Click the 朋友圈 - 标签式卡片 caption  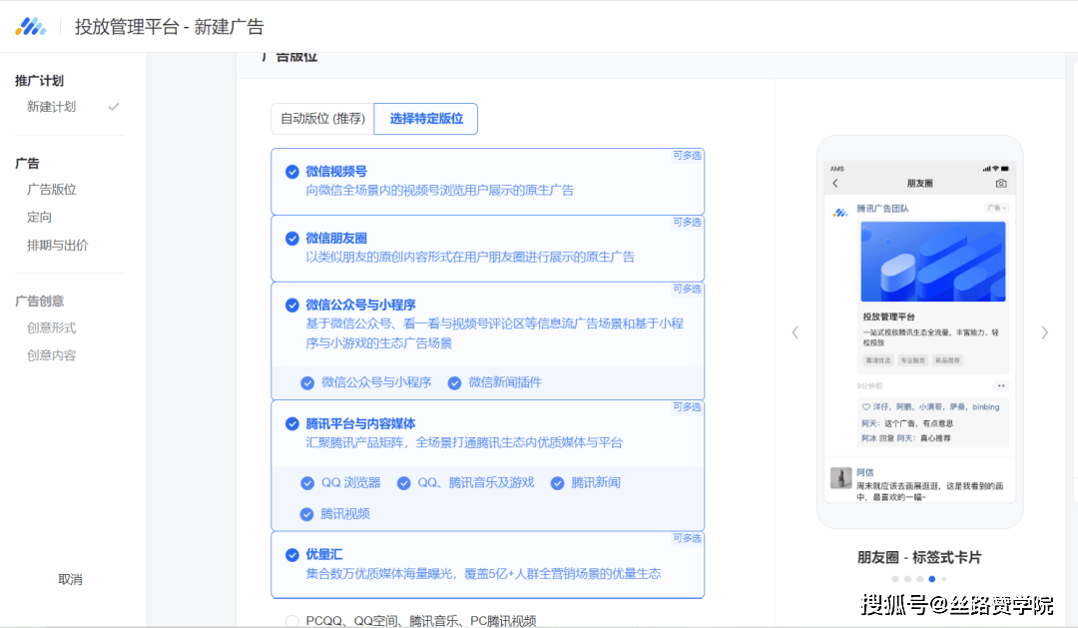coord(919,558)
